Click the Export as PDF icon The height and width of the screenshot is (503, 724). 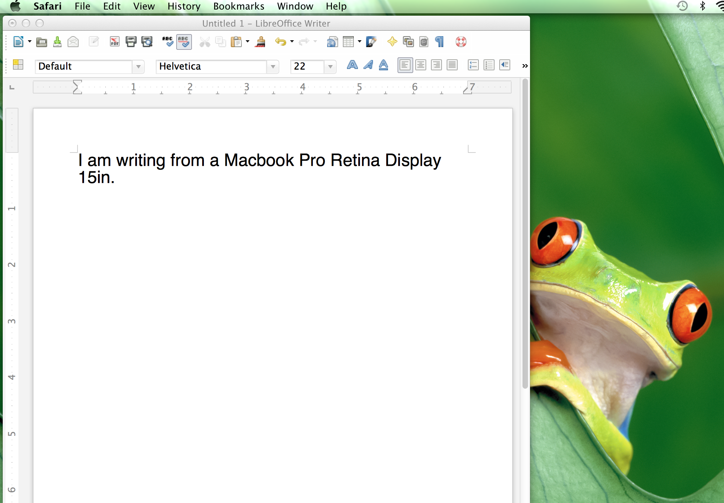pyautogui.click(x=114, y=42)
